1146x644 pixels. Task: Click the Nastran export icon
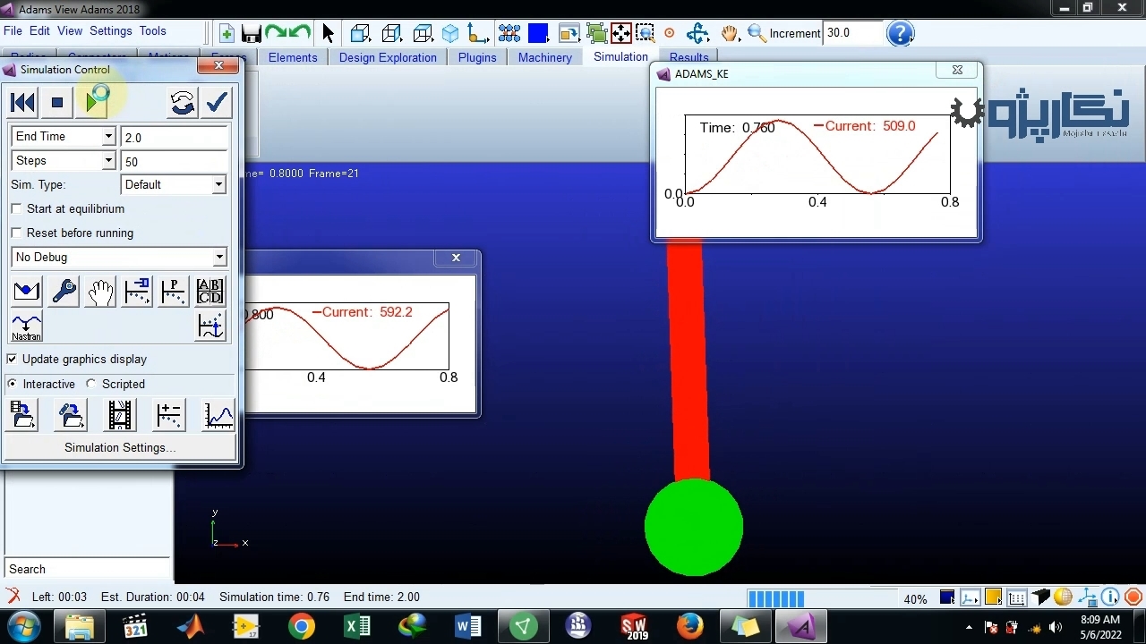coord(26,327)
